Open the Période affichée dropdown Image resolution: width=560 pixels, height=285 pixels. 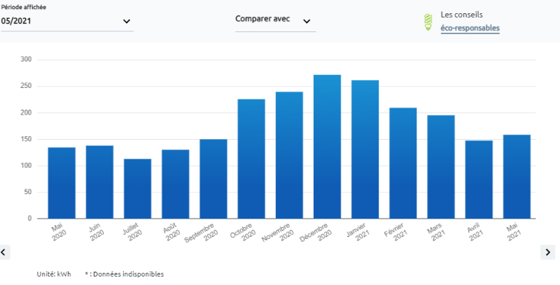tap(66, 21)
